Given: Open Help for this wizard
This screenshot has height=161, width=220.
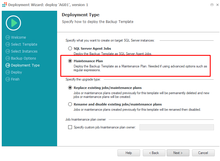Looking at the screenshot, I should click(129, 153).
